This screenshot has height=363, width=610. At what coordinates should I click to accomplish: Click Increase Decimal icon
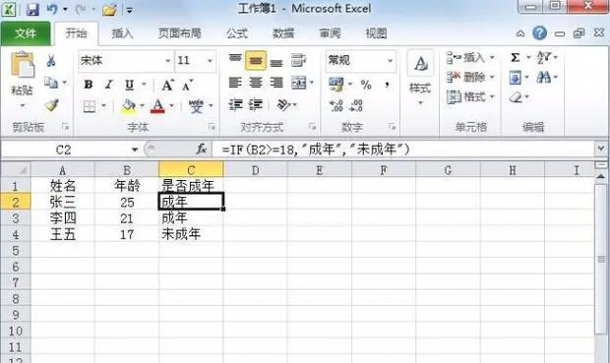coord(335,105)
